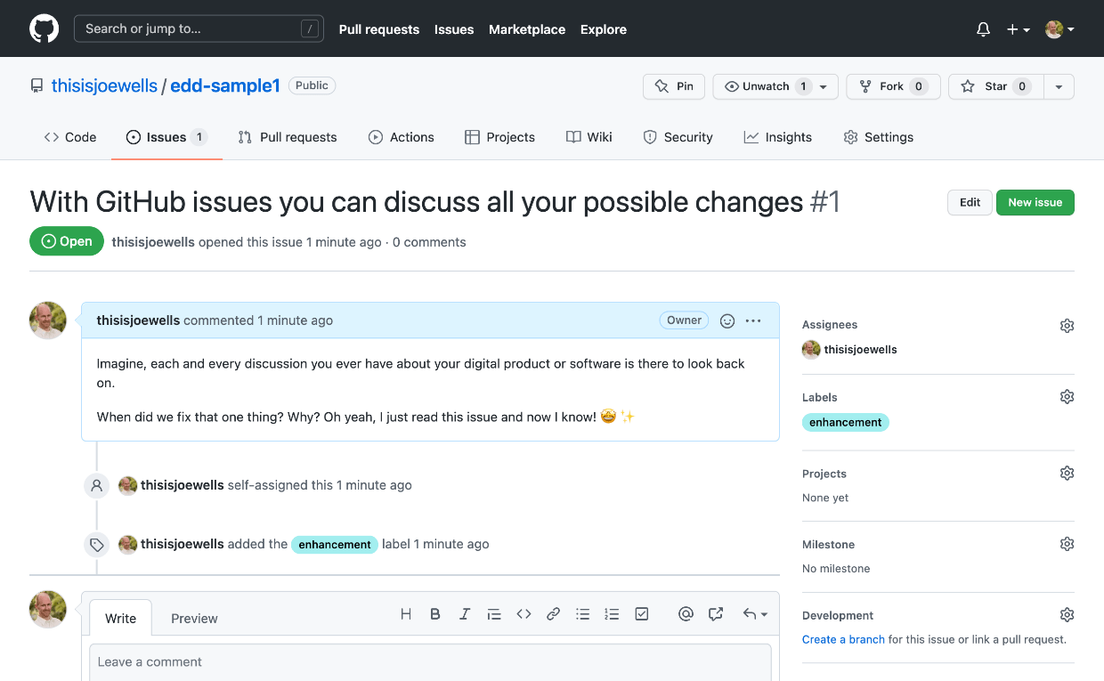Open the repository Settings tab
This screenshot has height=681, width=1104.
pos(879,137)
